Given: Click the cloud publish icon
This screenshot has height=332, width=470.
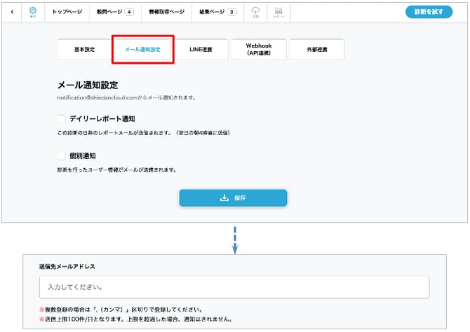Looking at the screenshot, I should pos(255,12).
